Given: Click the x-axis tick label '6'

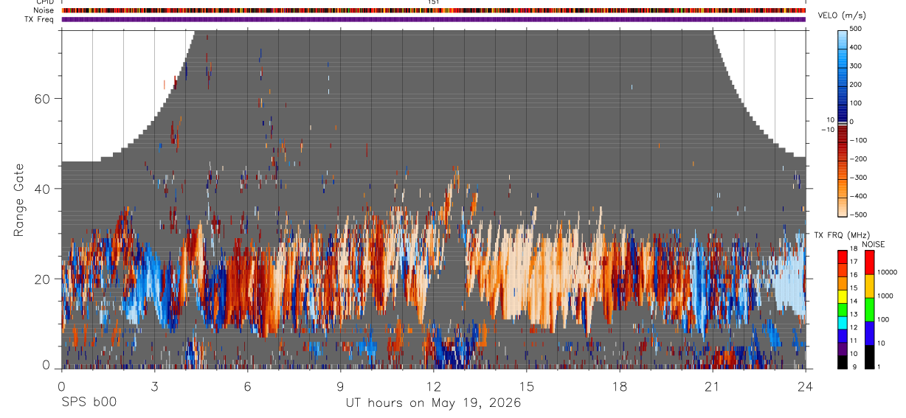Looking at the screenshot, I should tap(247, 386).
